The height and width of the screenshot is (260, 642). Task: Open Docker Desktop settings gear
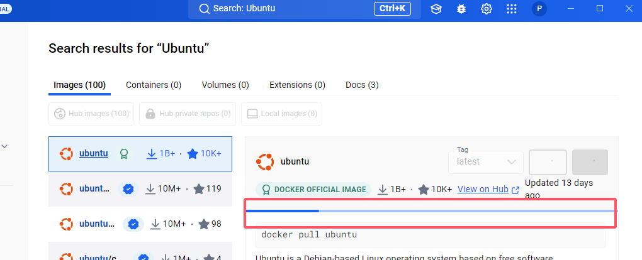[487, 9]
